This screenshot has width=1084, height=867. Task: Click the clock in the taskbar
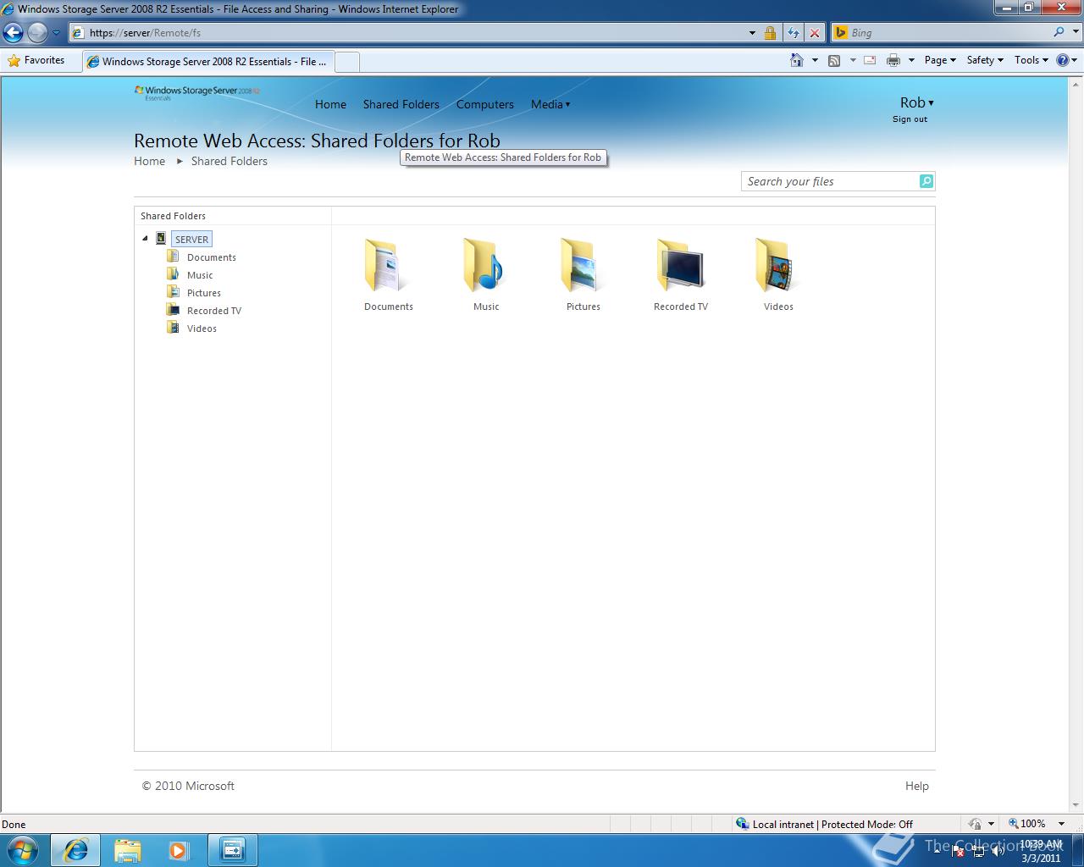1041,850
